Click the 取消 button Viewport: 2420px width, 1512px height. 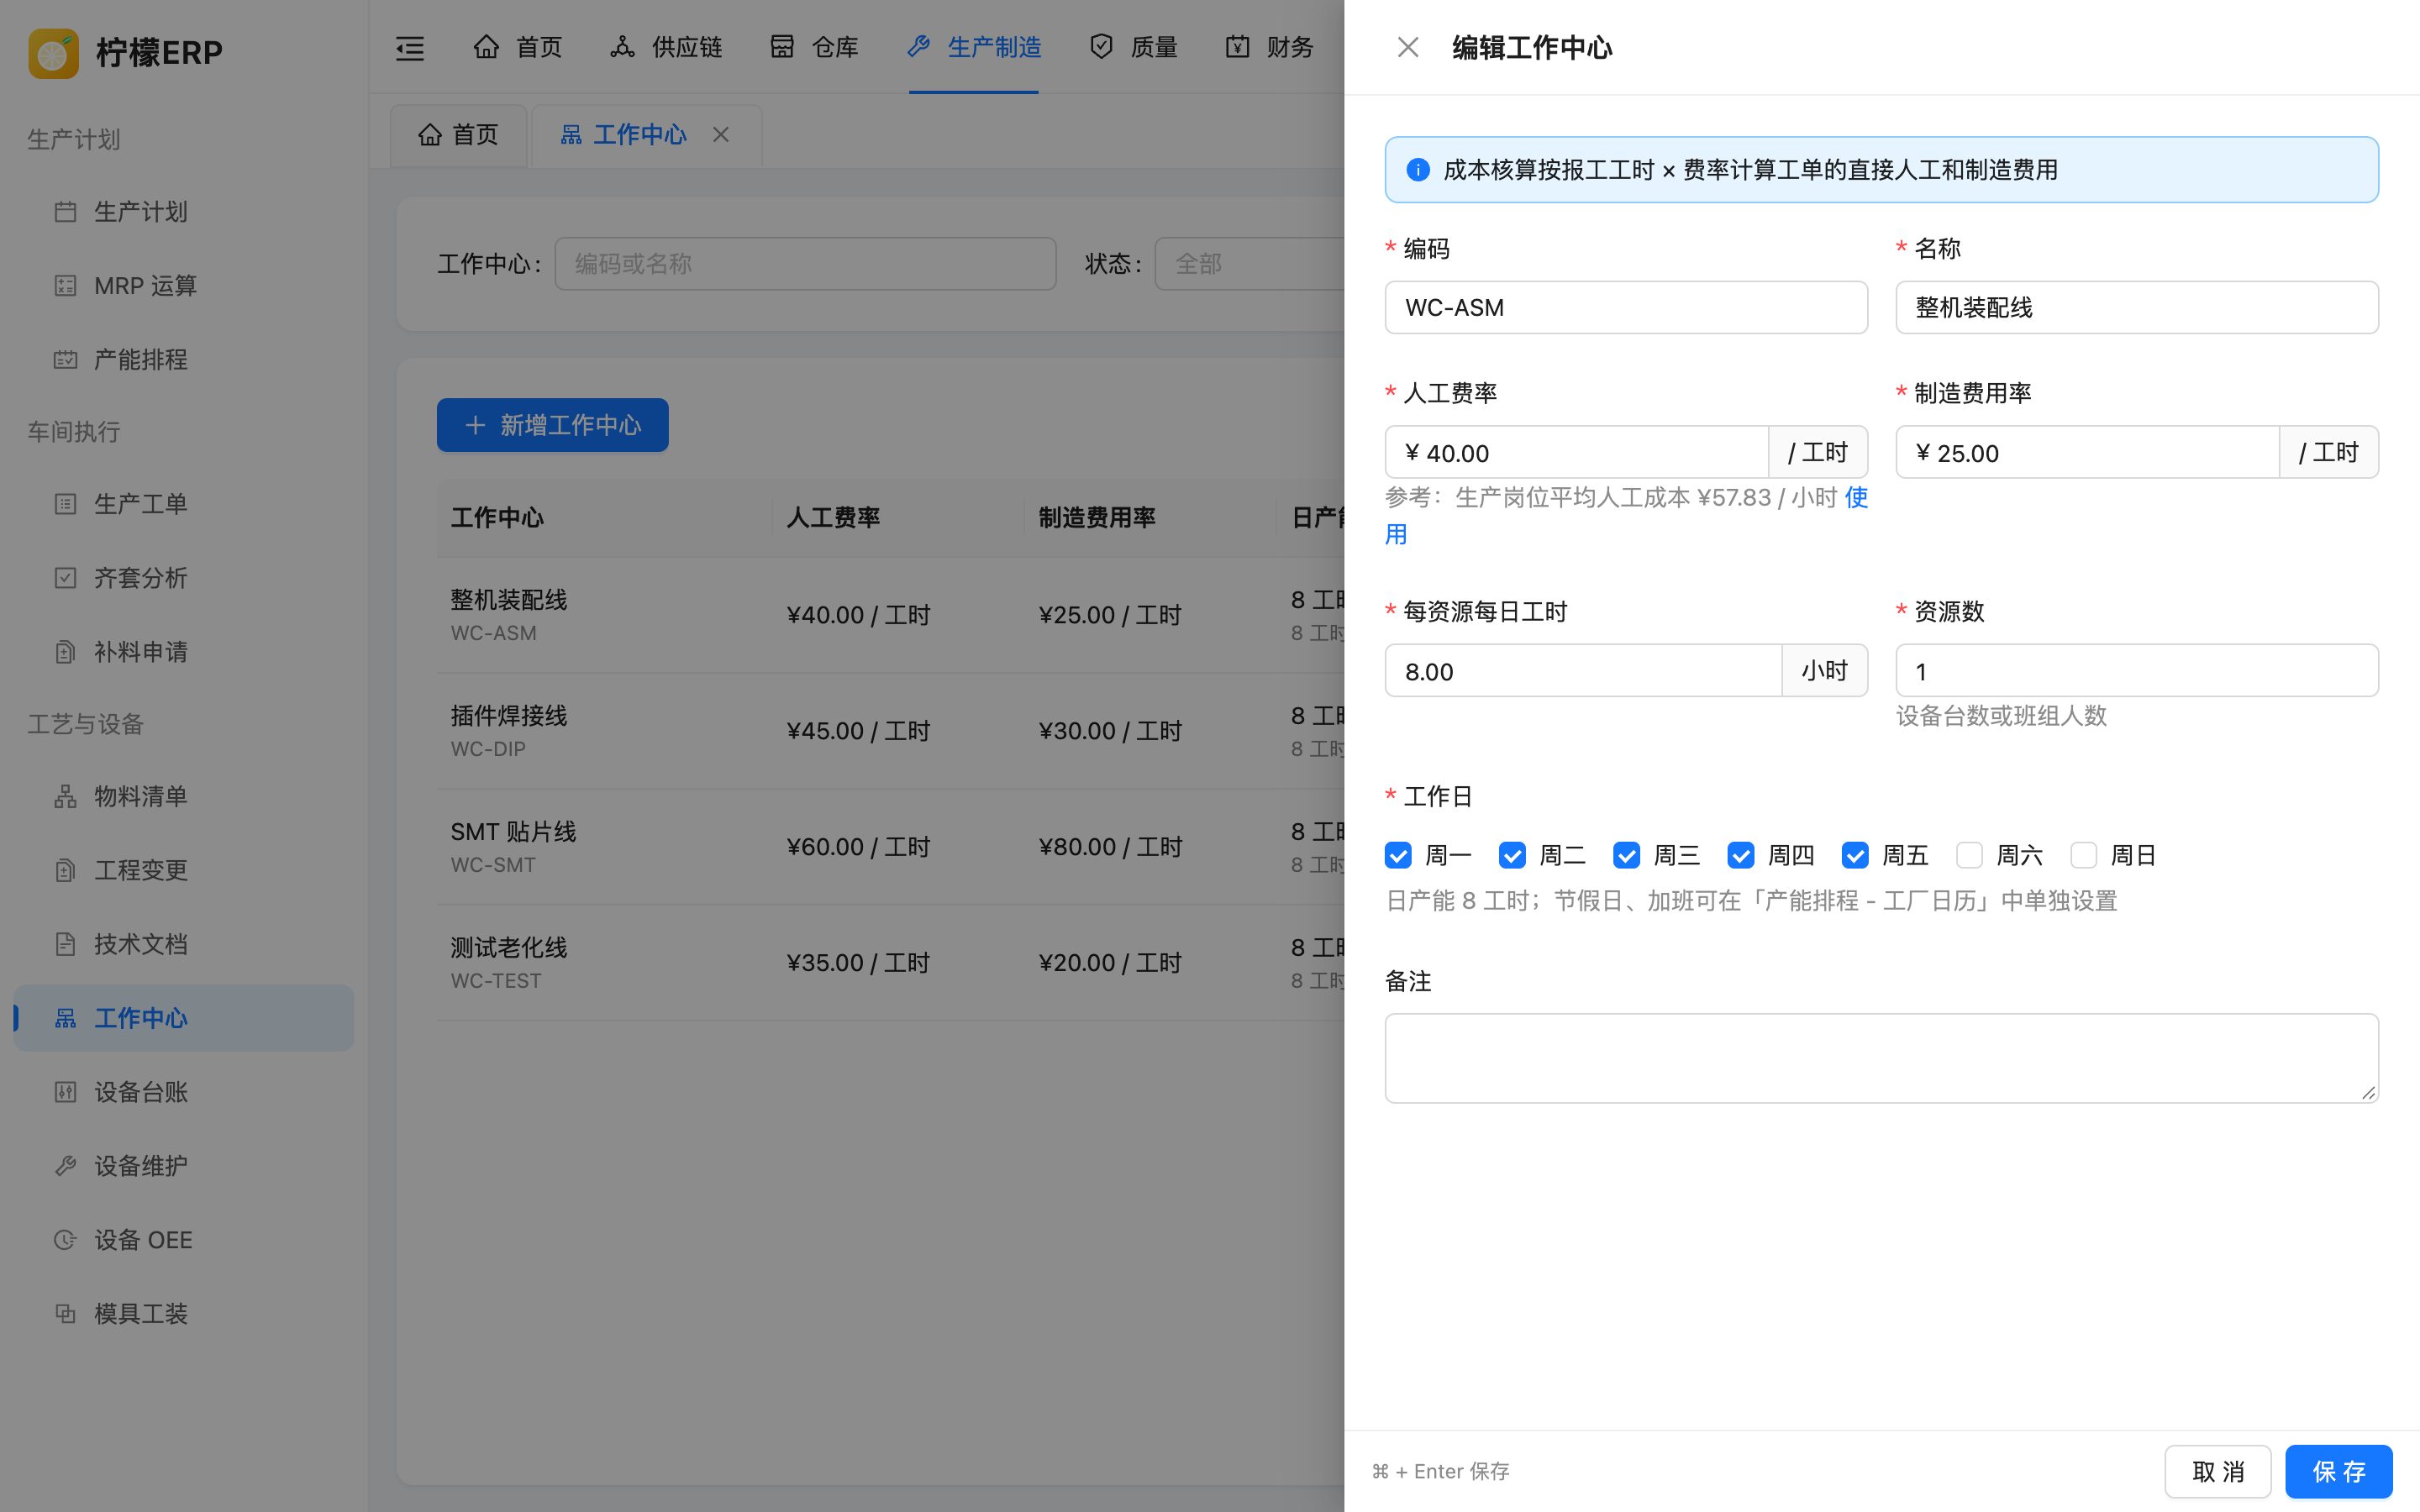2218,1471
